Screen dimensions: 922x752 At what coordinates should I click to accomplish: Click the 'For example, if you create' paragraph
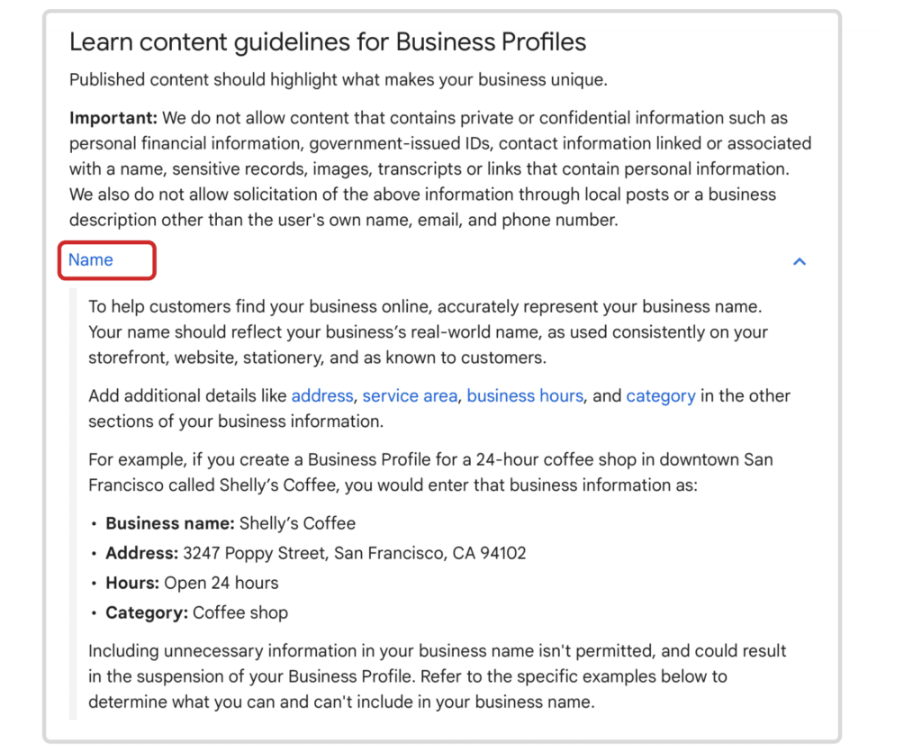click(430, 472)
